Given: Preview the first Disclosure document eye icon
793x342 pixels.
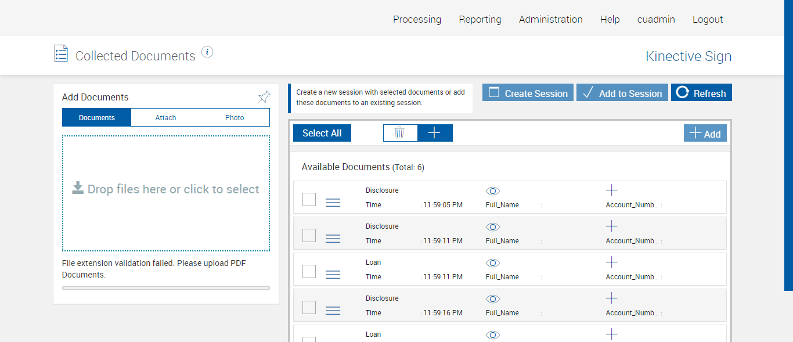Looking at the screenshot, I should click(493, 191).
